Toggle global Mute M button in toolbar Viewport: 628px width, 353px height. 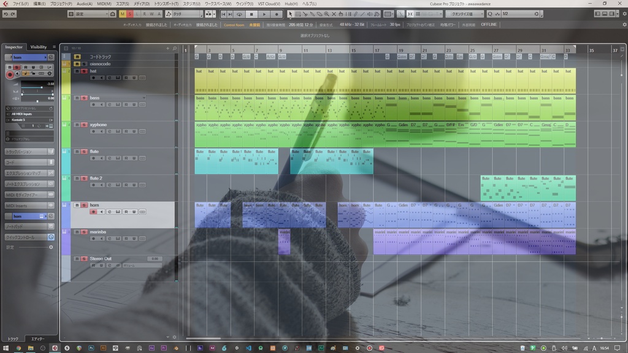[x=122, y=14]
